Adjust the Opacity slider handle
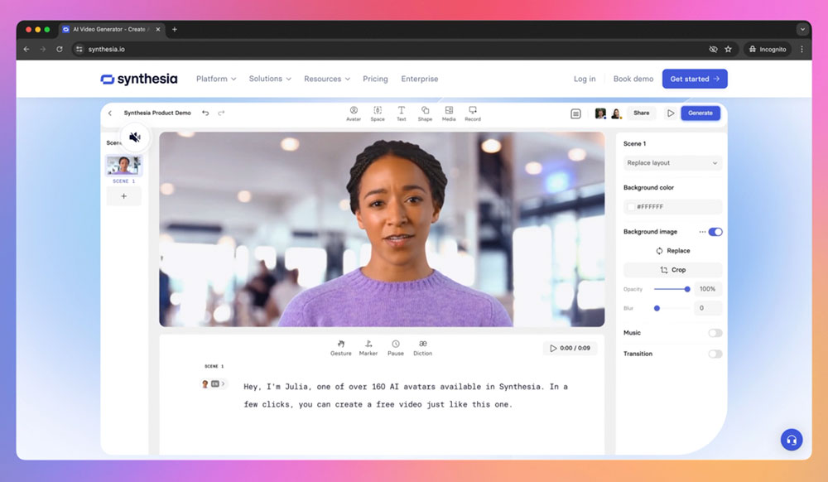 click(687, 289)
